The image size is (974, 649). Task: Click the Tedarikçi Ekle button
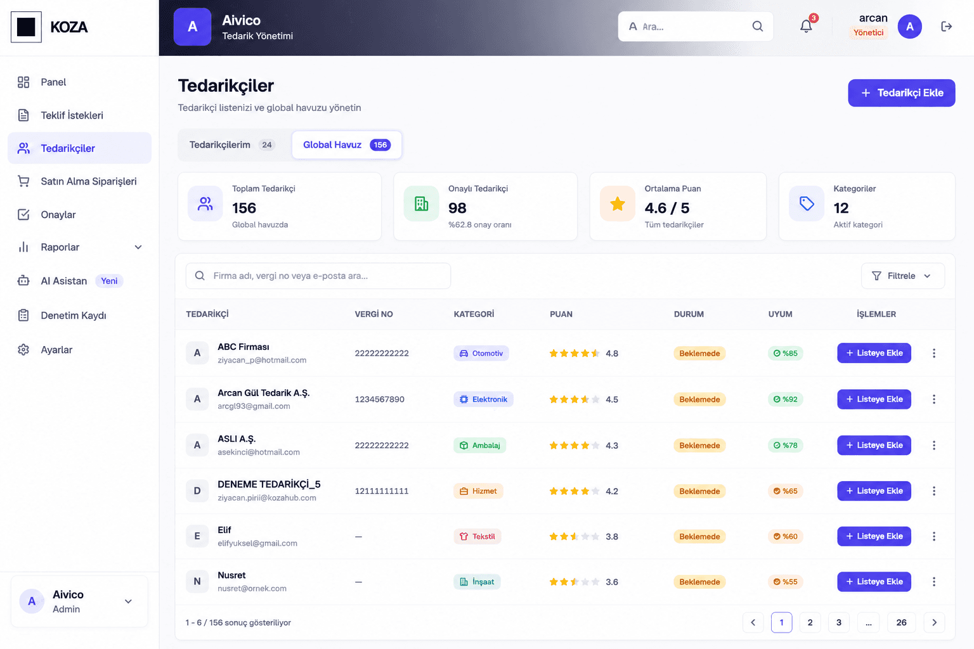tap(901, 93)
